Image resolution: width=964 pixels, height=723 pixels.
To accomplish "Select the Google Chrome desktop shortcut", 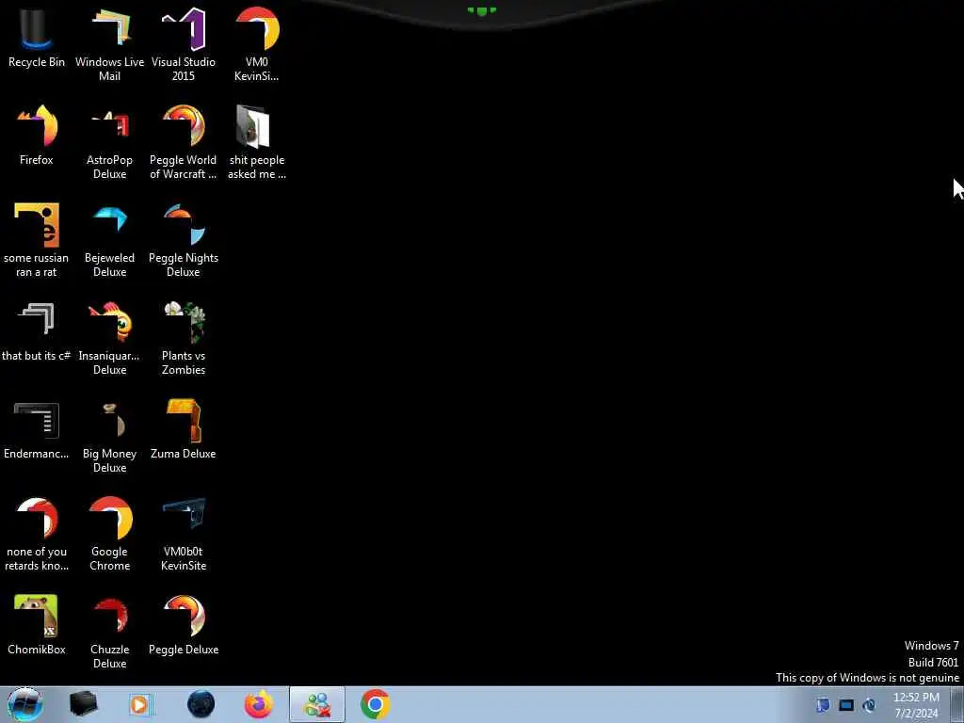I will pos(109,535).
